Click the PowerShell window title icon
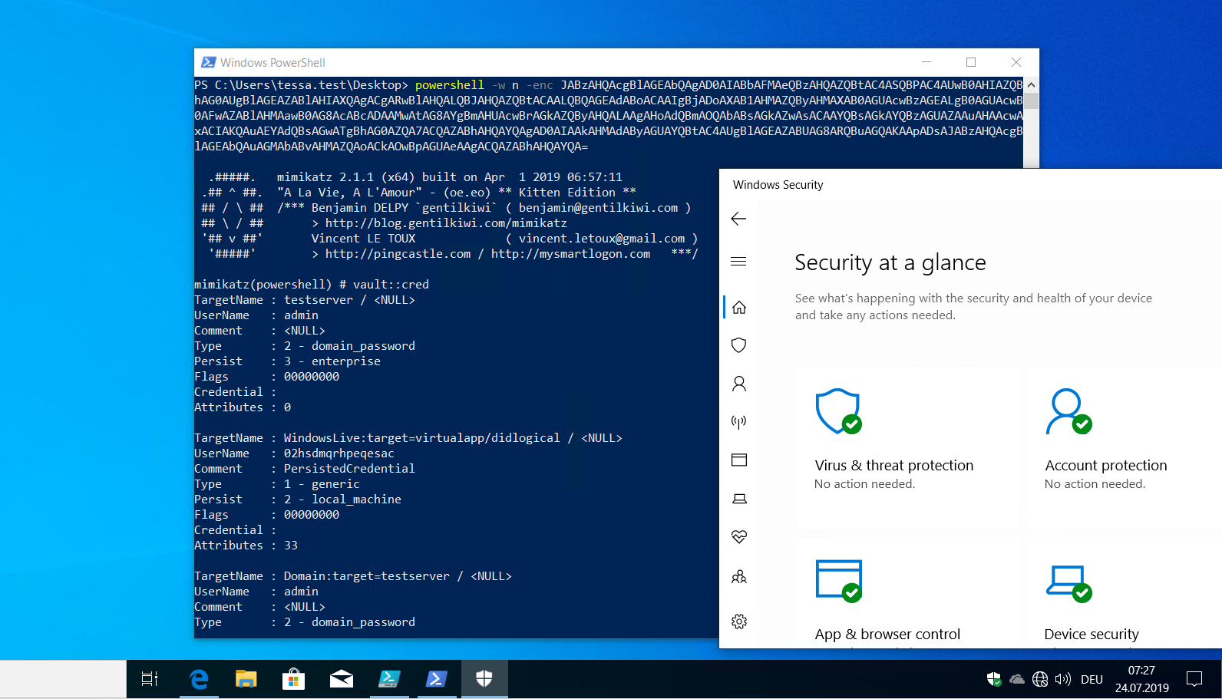1222x699 pixels. 208,62
